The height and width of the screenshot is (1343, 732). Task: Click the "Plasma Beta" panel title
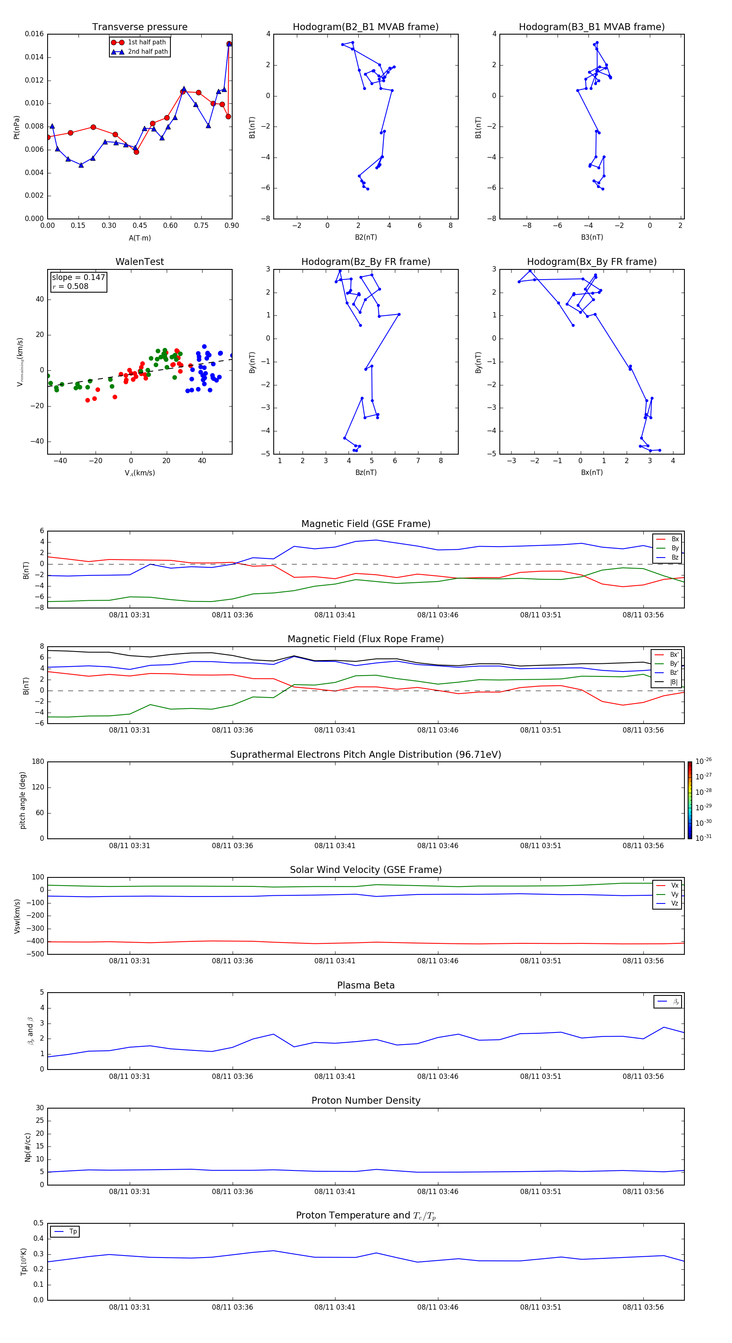[366, 986]
